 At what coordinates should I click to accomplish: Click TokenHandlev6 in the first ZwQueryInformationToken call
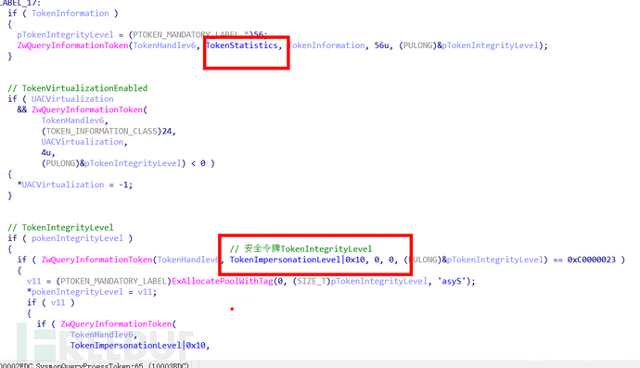pos(164,45)
